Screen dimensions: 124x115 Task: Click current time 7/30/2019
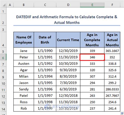tap(68, 83)
